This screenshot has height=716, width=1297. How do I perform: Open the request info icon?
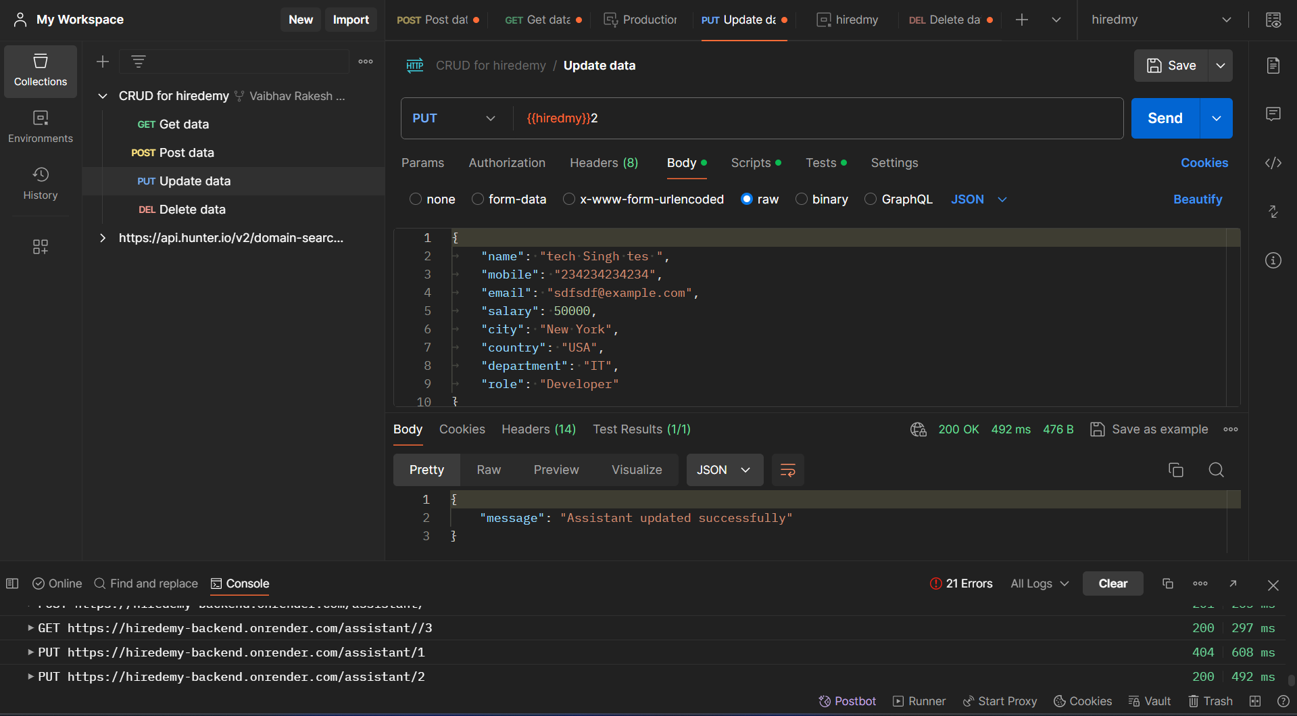pyautogui.click(x=1273, y=260)
